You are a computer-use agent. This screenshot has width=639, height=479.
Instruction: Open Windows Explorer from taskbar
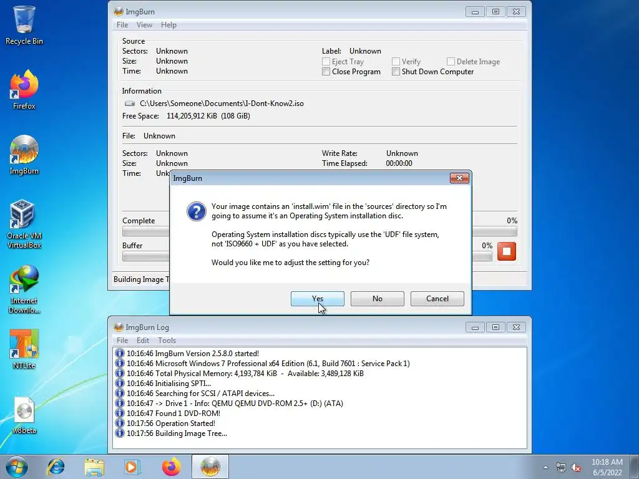click(94, 467)
